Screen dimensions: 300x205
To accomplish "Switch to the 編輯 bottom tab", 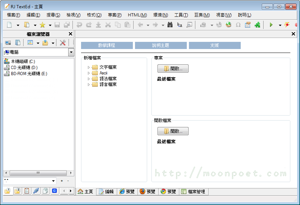I will [106, 192].
